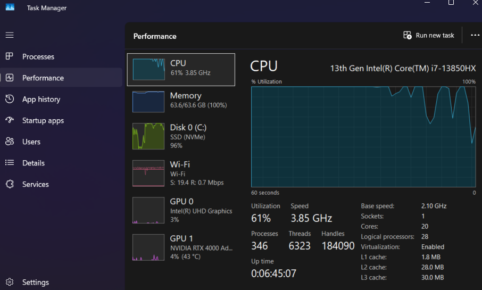Click the CPU utilization graph area
The width and height of the screenshot is (482, 290).
(363, 137)
